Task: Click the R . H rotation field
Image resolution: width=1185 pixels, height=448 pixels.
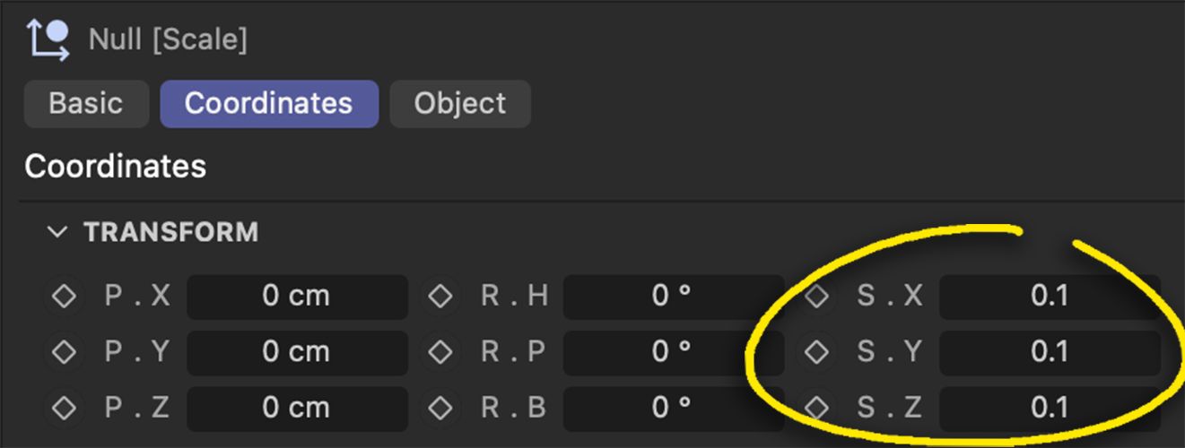Action: (x=674, y=297)
